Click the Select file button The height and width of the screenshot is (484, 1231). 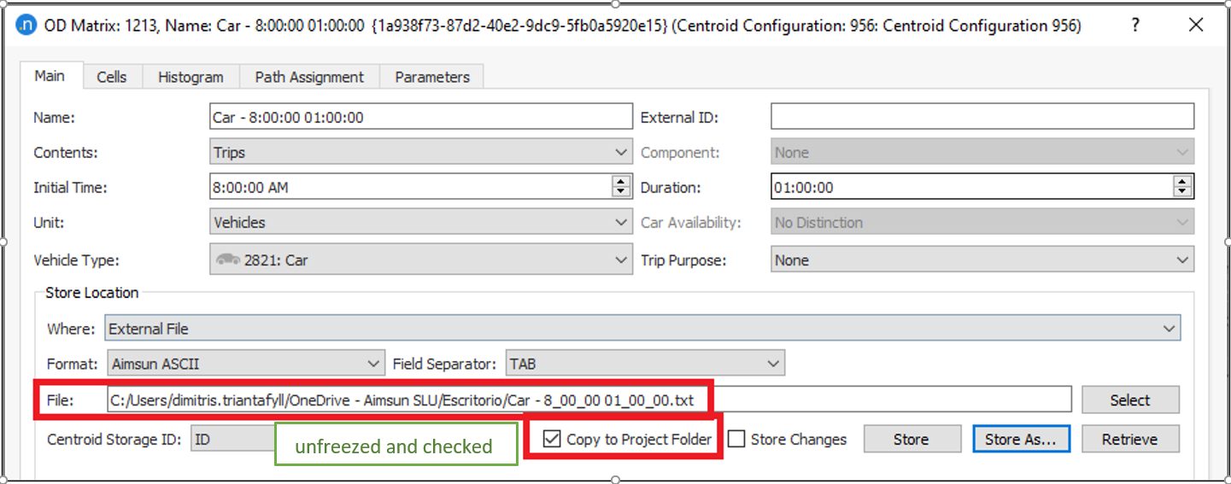point(1129,400)
